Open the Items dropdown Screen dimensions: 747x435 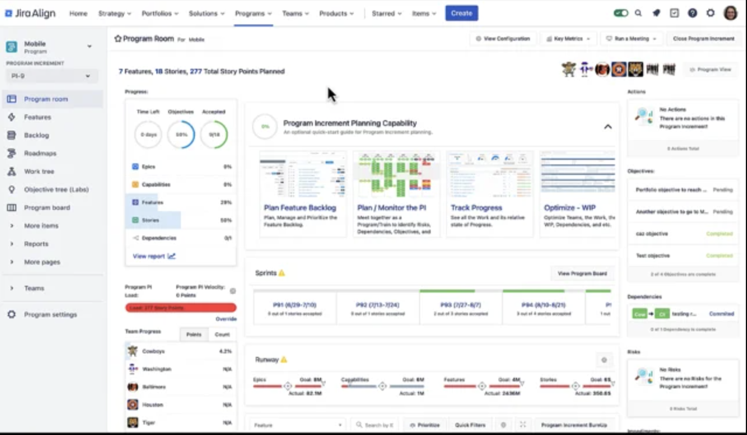(x=424, y=13)
